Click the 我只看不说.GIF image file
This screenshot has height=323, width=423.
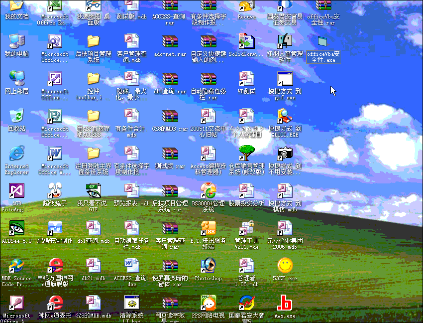(94, 191)
